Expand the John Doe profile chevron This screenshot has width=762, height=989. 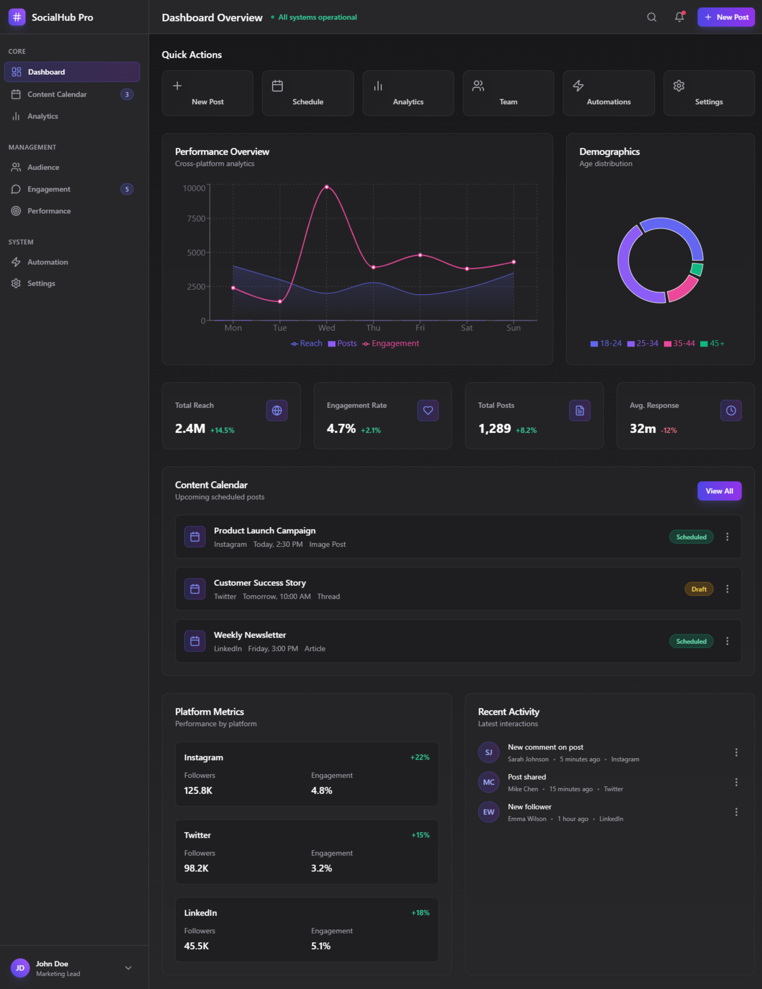click(128, 968)
